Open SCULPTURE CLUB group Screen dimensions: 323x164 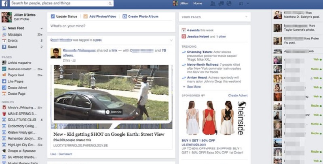pos(22,120)
